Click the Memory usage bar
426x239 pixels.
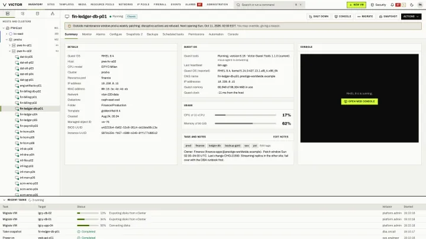[246, 123]
